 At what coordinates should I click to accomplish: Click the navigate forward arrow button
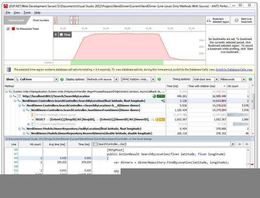[x=247, y=144]
